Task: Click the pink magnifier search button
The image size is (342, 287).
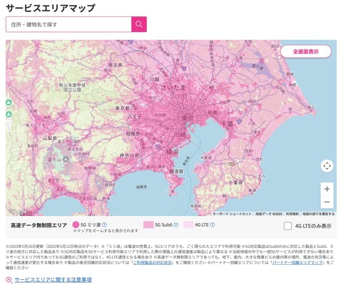Action: tap(139, 24)
